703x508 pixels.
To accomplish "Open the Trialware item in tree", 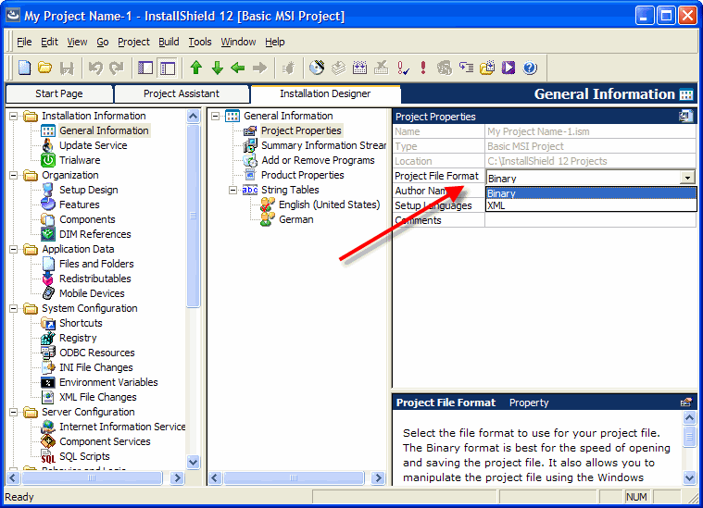I will pyautogui.click(x=79, y=160).
